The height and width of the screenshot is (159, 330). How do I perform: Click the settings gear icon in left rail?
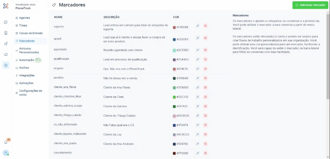pyautogui.click(x=6, y=65)
